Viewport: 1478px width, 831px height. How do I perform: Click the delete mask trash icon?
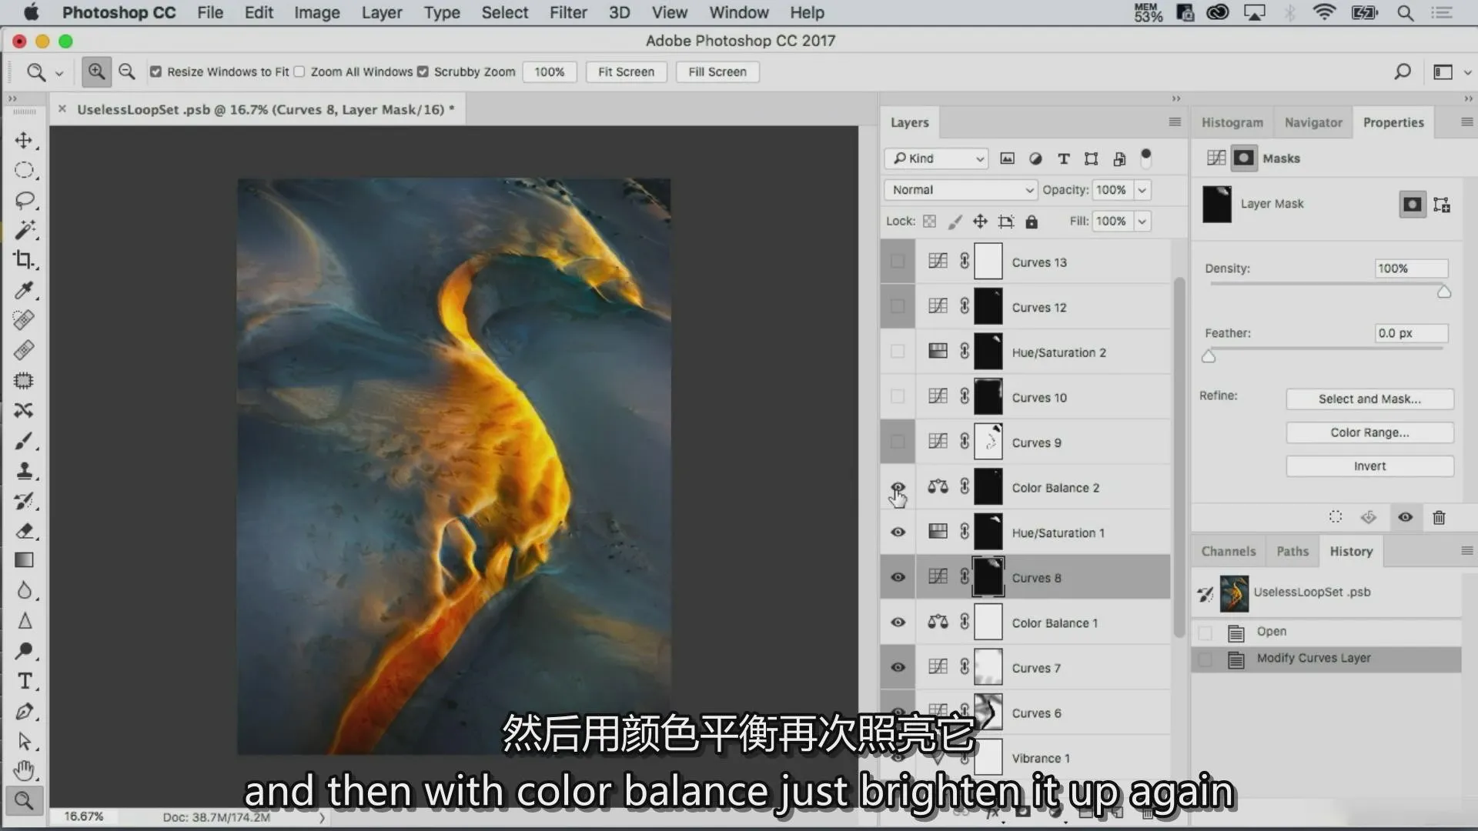pyautogui.click(x=1439, y=517)
